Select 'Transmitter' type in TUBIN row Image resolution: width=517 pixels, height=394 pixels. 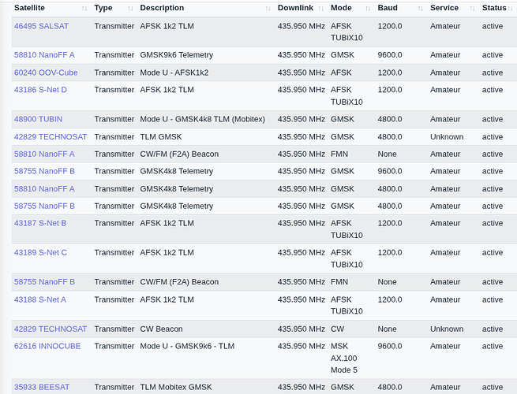click(114, 119)
